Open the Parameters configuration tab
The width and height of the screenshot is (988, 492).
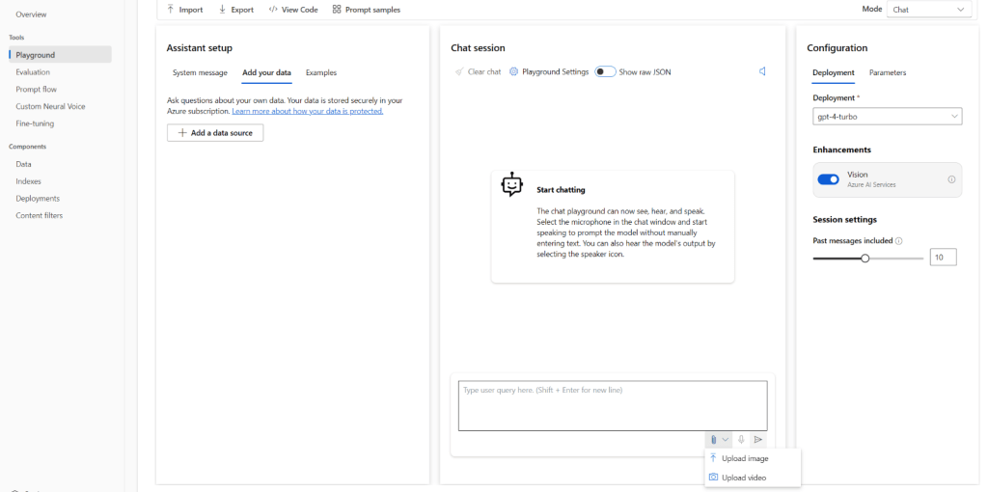887,72
